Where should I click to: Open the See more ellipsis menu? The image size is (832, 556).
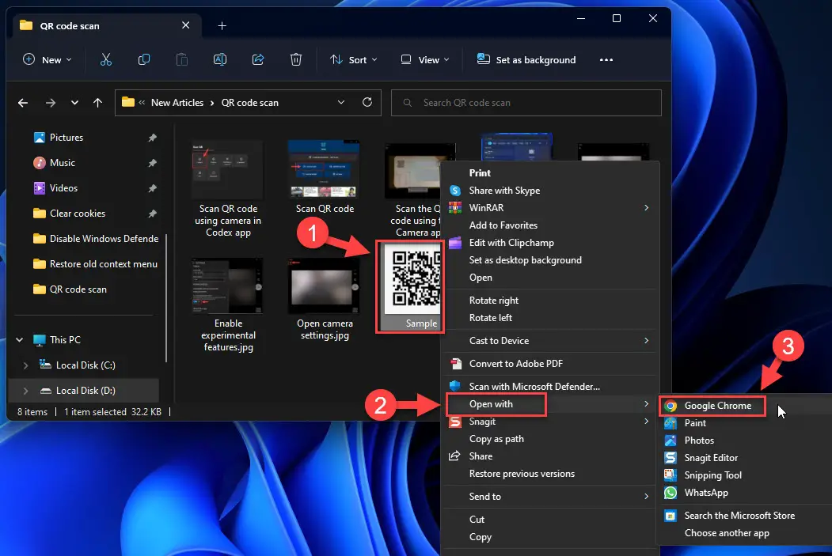pos(606,60)
